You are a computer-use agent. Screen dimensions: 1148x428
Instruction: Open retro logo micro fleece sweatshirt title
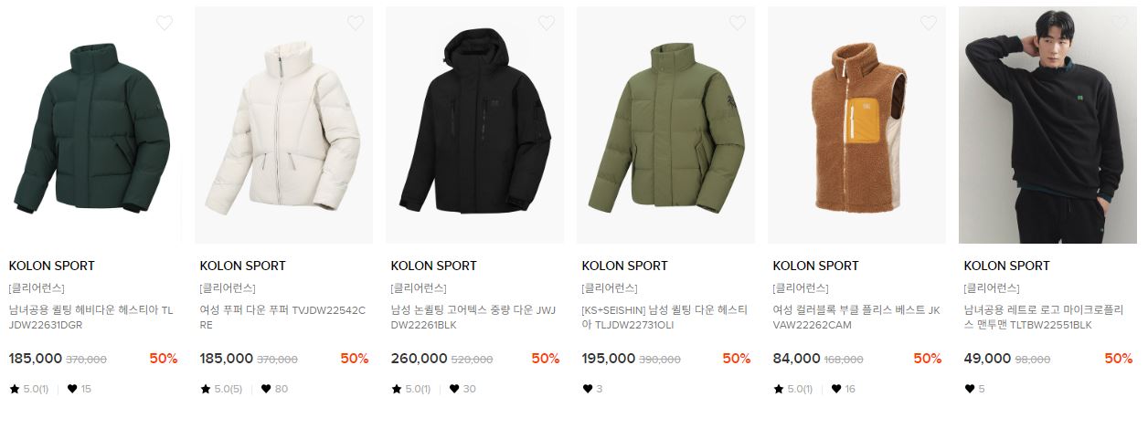[x=1046, y=318]
